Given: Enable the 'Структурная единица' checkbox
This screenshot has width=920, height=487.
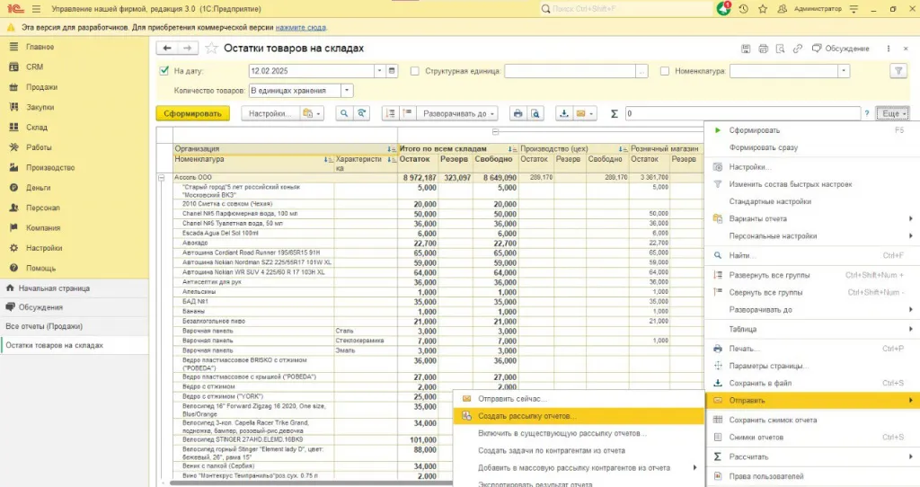Looking at the screenshot, I should [415, 71].
